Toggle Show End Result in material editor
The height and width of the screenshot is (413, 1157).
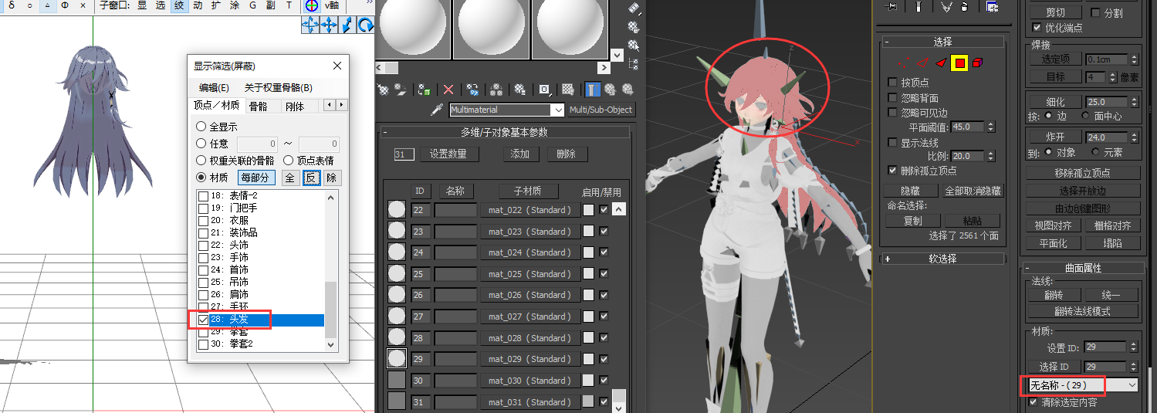coord(591,89)
